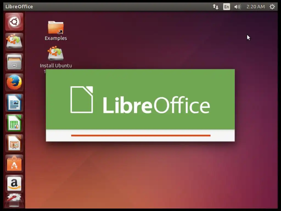Screen dimensions: 281x211
Task: Launch Firefox web browser from dock
Action: tap(14, 82)
